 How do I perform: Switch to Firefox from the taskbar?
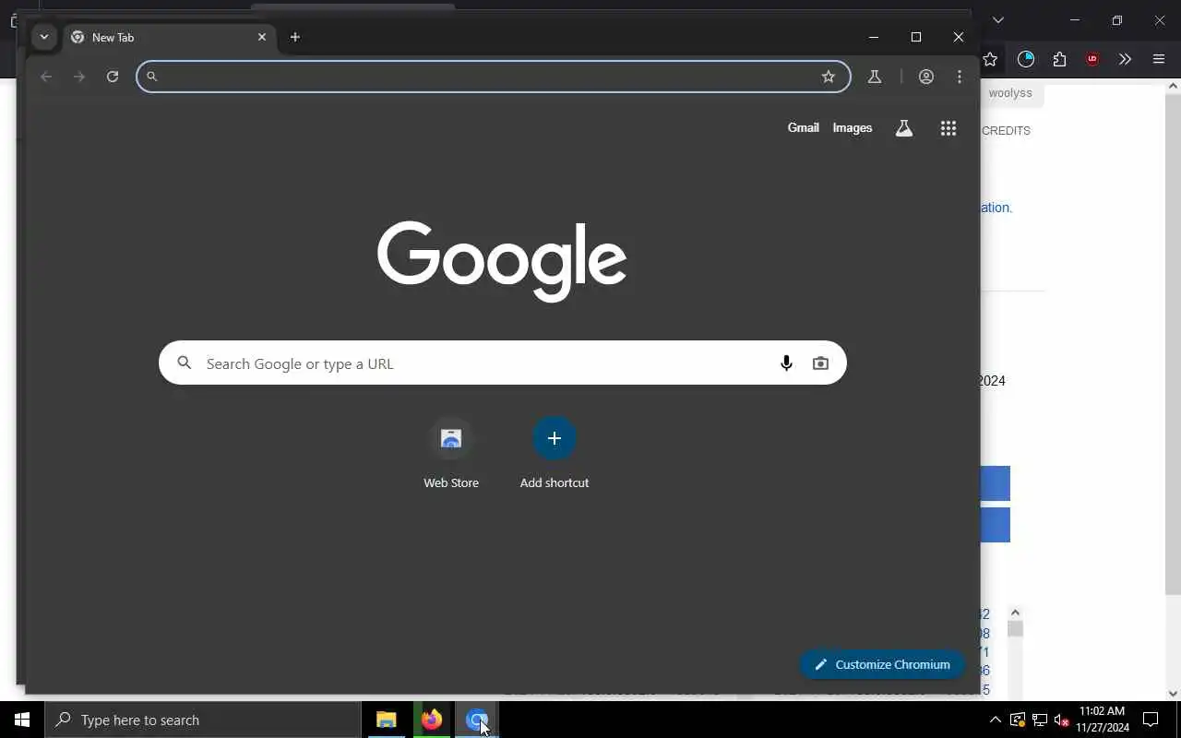click(x=432, y=720)
